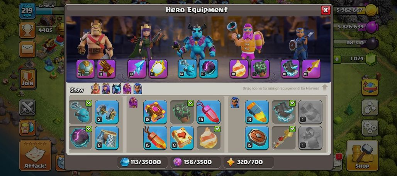This screenshot has height=176, width=397.
Task: Filter equipment by Royal Champion
Action: [x=138, y=89]
